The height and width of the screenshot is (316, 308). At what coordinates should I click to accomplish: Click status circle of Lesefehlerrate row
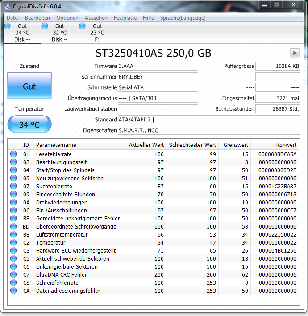(x=13, y=154)
